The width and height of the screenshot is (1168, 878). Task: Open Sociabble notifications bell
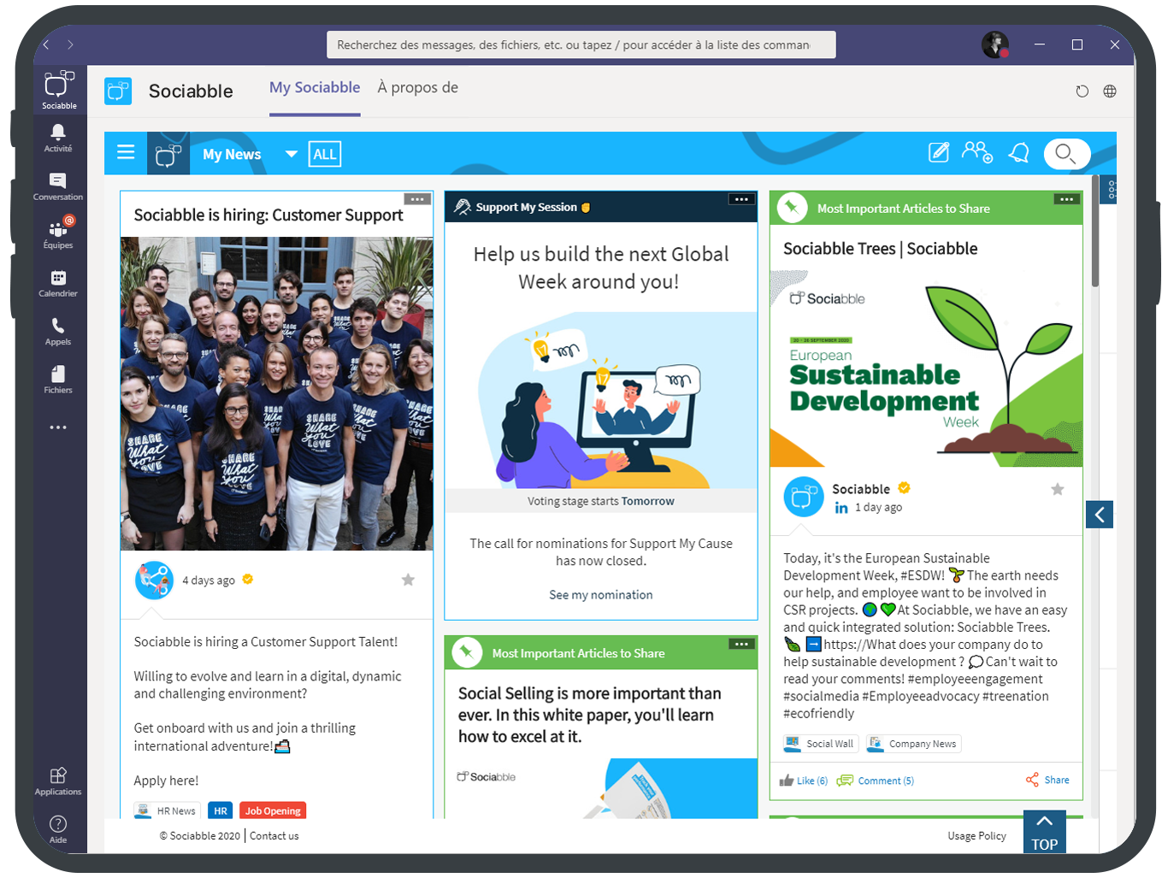[1019, 153]
